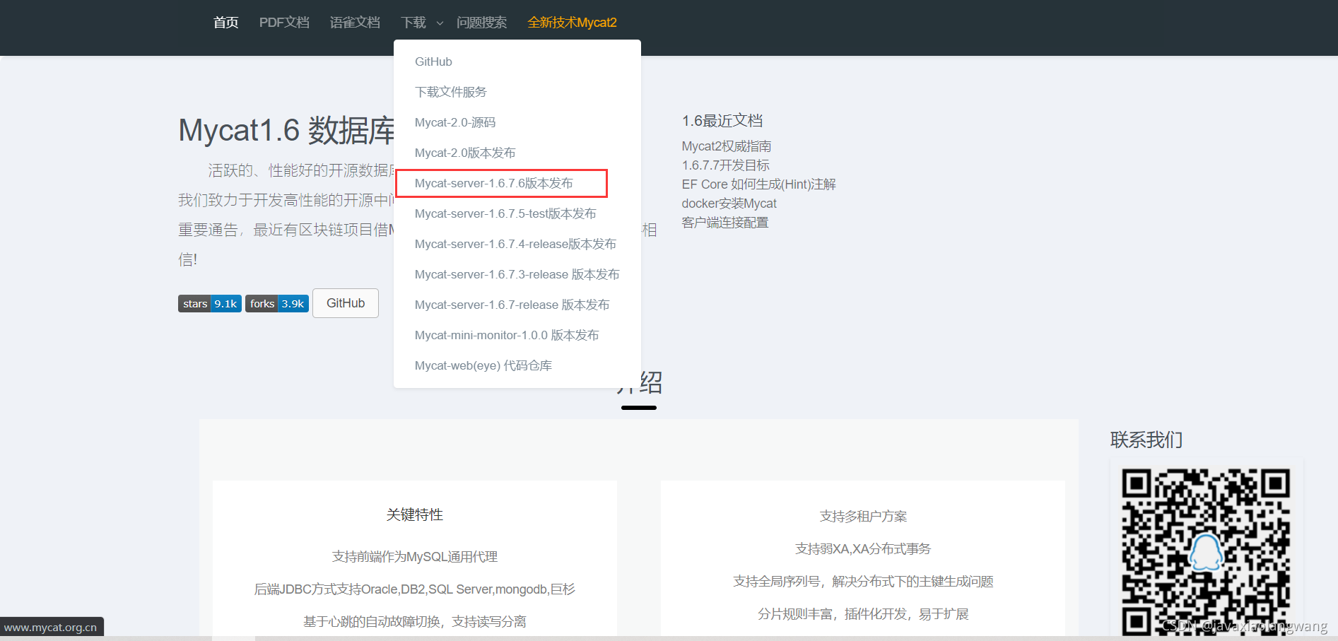Click the 支持弱XA,XA分布式事务 text
Screen dimensions: 1338x641
tap(863, 548)
